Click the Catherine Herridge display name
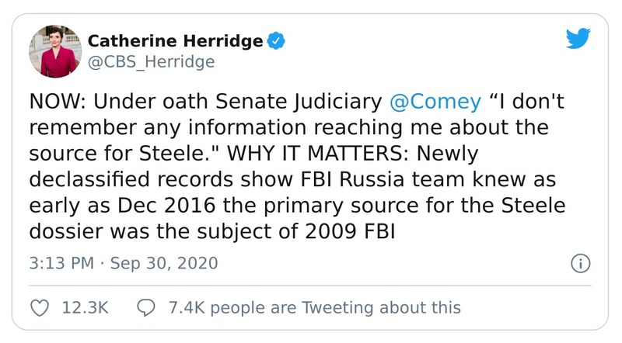 pyautogui.click(x=174, y=41)
